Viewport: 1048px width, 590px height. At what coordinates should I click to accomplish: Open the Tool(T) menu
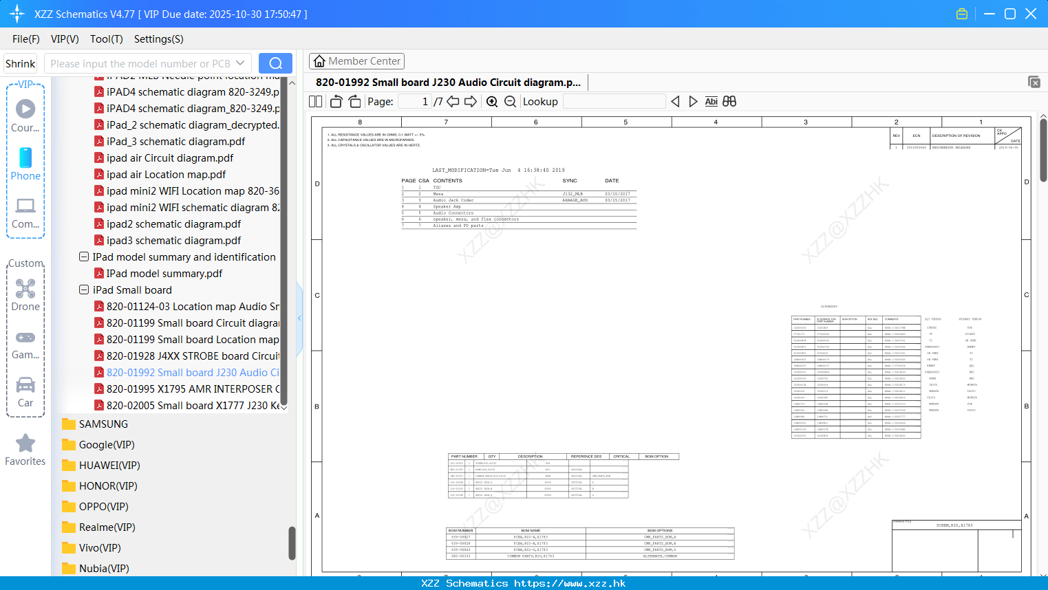pyautogui.click(x=107, y=39)
